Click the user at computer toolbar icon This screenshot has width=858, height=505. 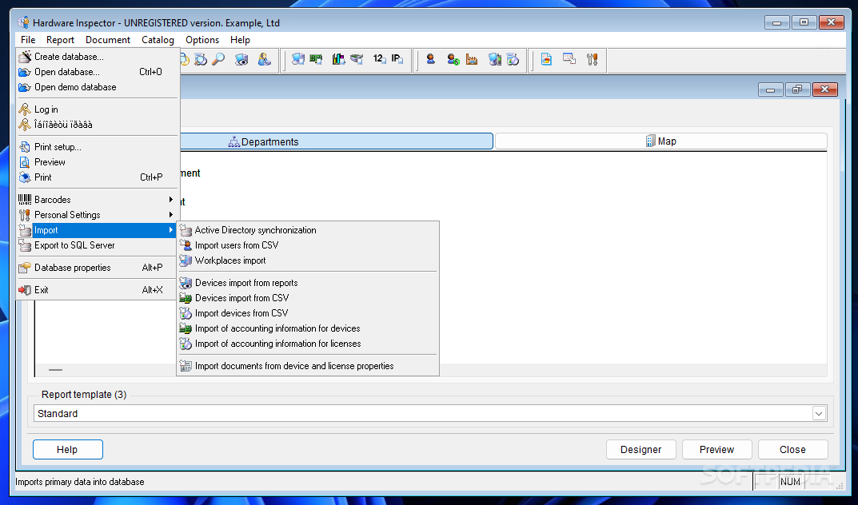(265, 59)
